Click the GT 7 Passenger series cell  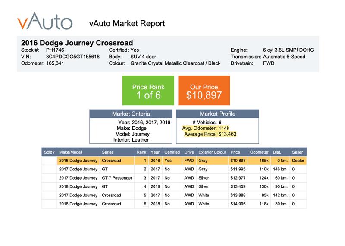[x=117, y=178]
